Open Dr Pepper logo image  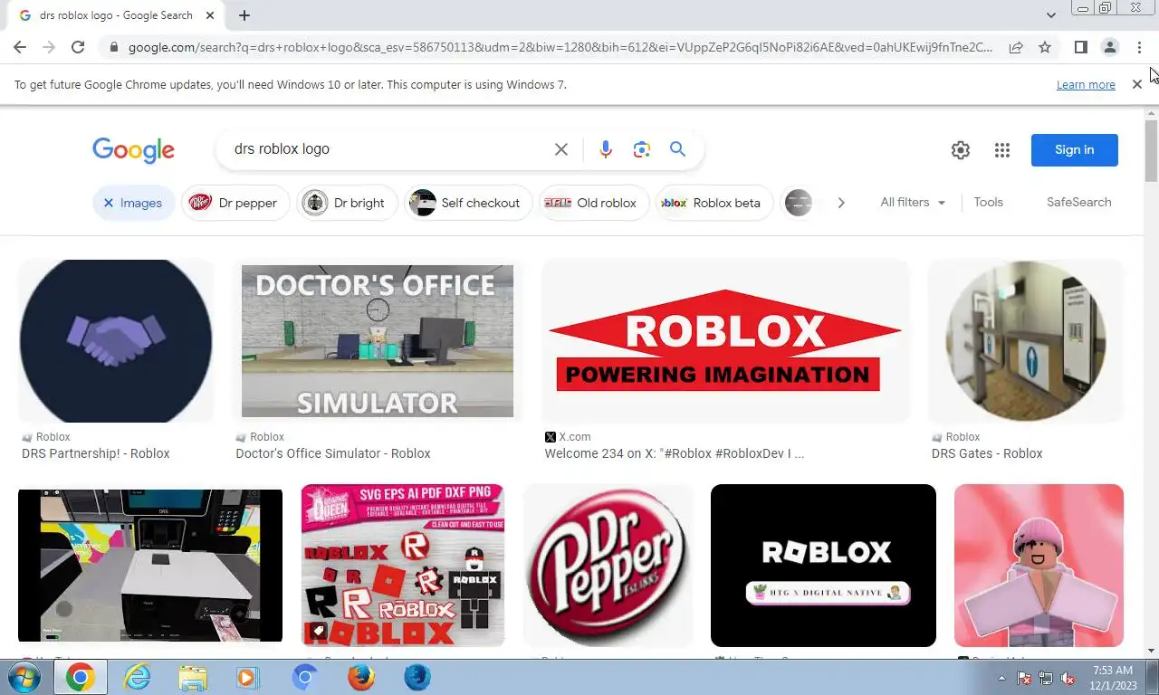(x=608, y=566)
